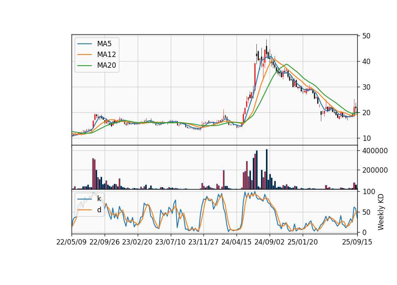397x285 pixels.
Task: Click the 24/04/15 date tick label
Action: pos(237,242)
